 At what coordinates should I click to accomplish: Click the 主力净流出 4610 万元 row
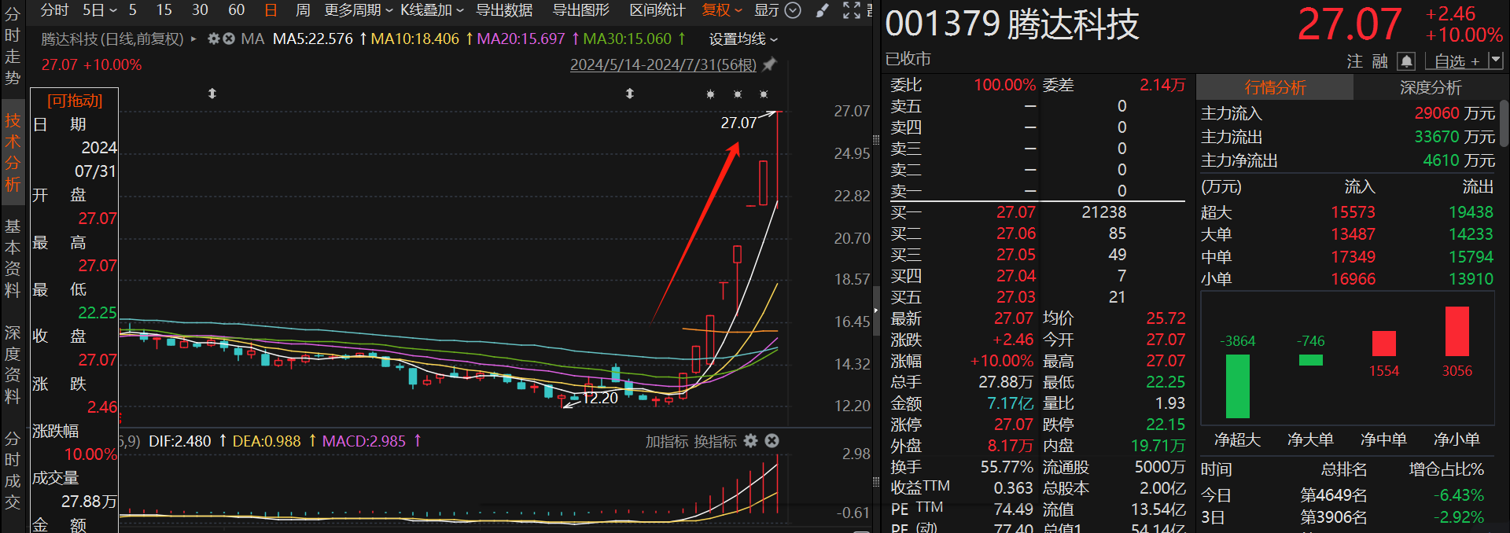coord(1347,160)
